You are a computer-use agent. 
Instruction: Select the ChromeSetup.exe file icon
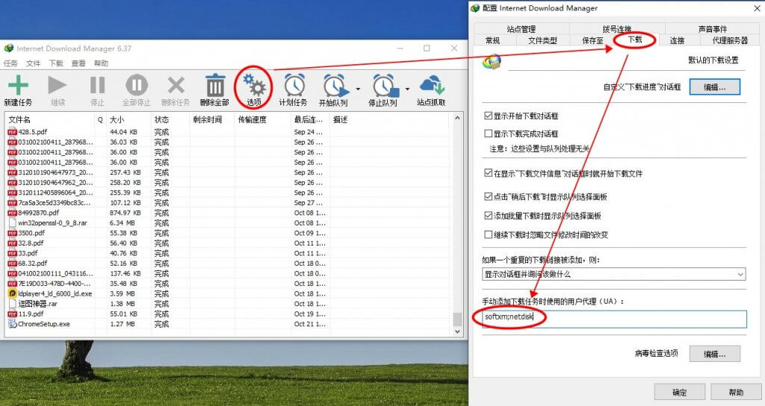click(12, 324)
